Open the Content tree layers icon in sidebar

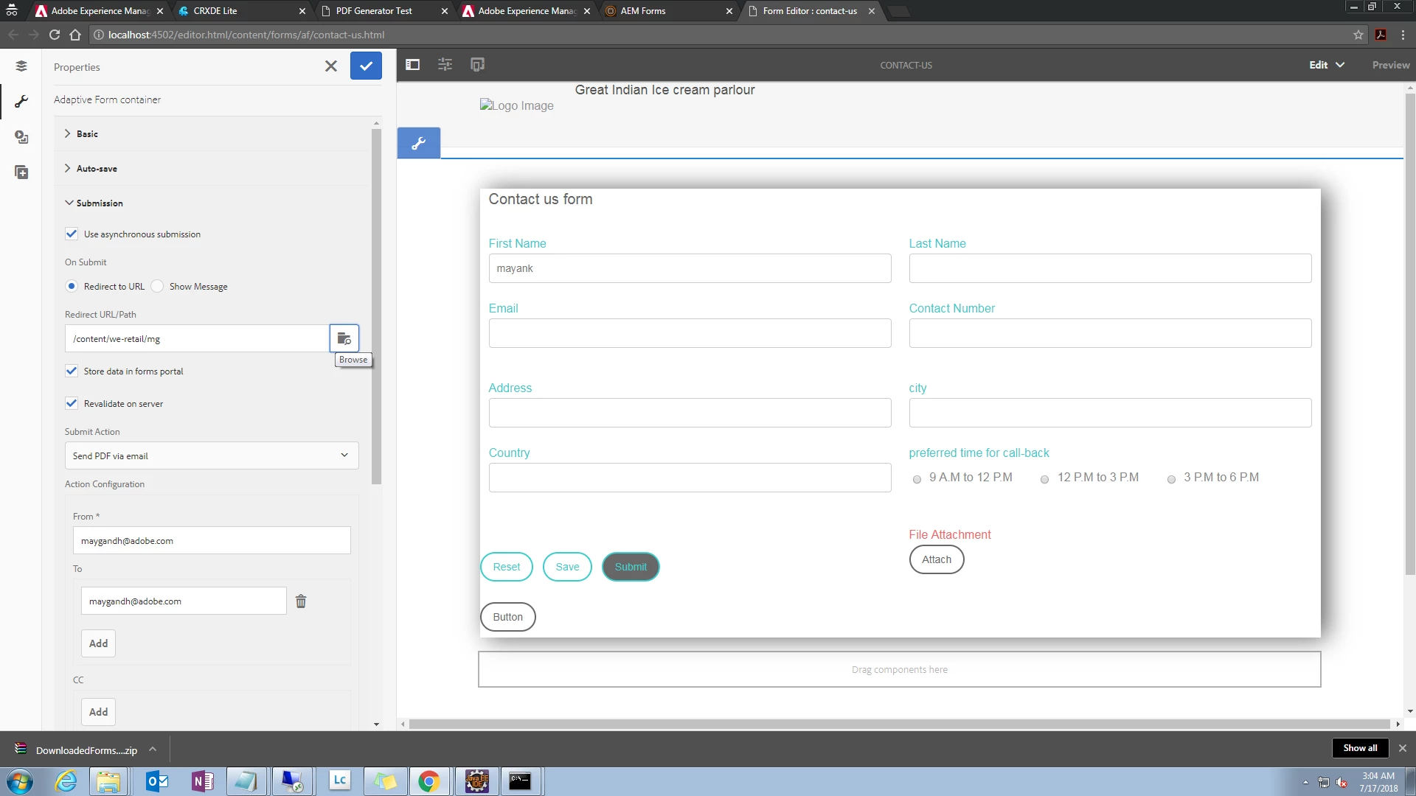[x=21, y=66]
